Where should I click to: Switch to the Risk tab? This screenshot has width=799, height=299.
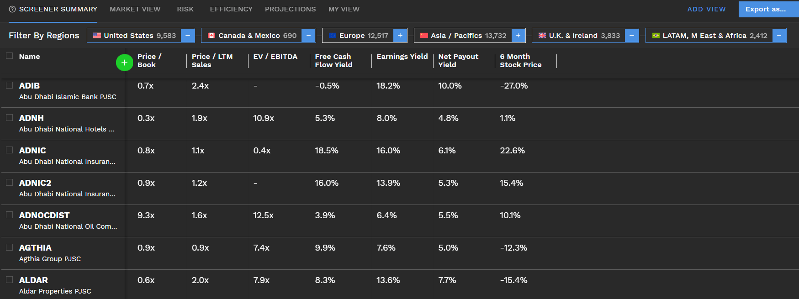pyautogui.click(x=185, y=9)
